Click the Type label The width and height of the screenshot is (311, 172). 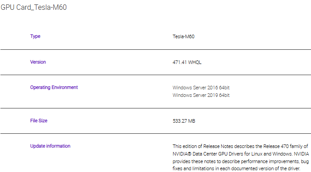(x=35, y=36)
